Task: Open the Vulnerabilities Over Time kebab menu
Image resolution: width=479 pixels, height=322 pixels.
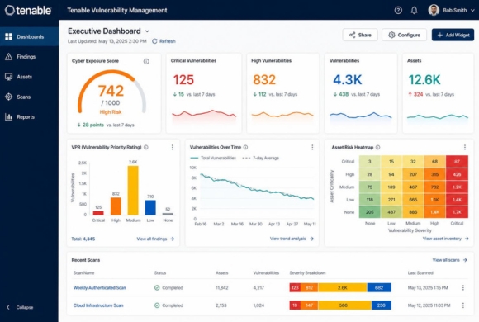Action: tap(312, 147)
